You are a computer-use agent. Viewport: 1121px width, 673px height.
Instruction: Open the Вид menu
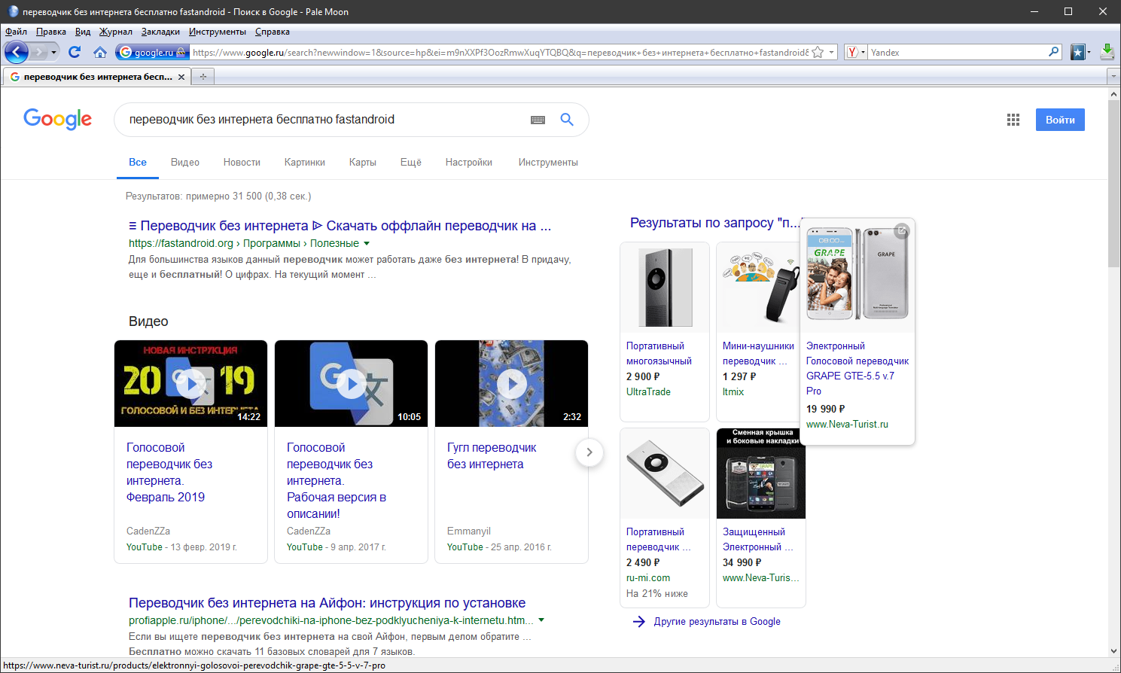83,32
